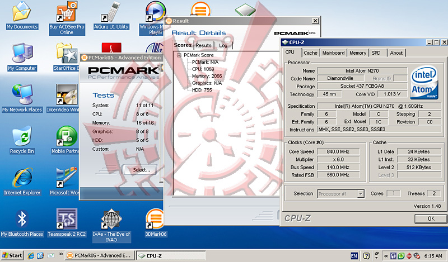Select 'Memory: 2066' score row
448x262 pixels.
[207, 76]
